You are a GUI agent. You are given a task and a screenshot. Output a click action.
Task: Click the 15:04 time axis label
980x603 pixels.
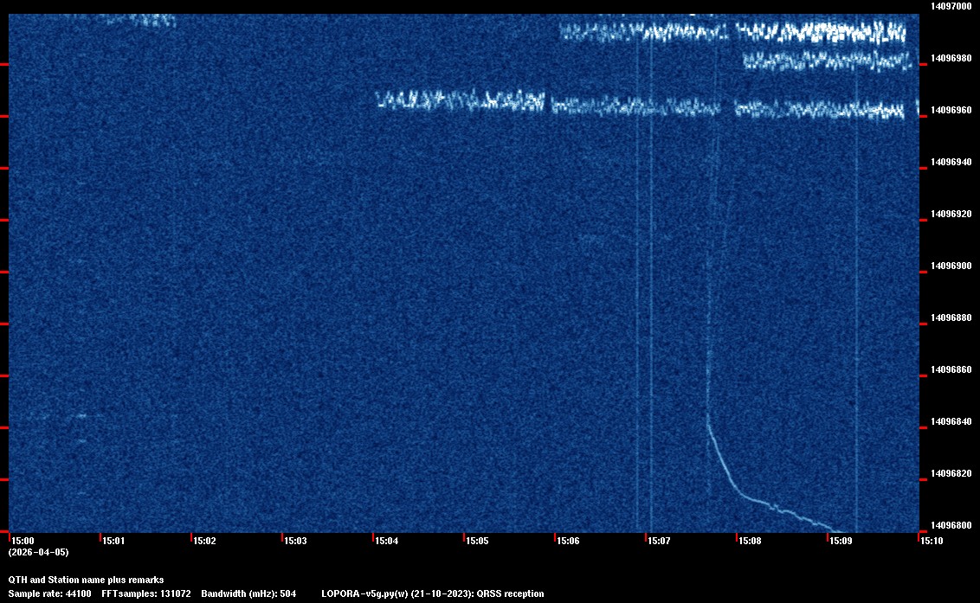tap(386, 541)
